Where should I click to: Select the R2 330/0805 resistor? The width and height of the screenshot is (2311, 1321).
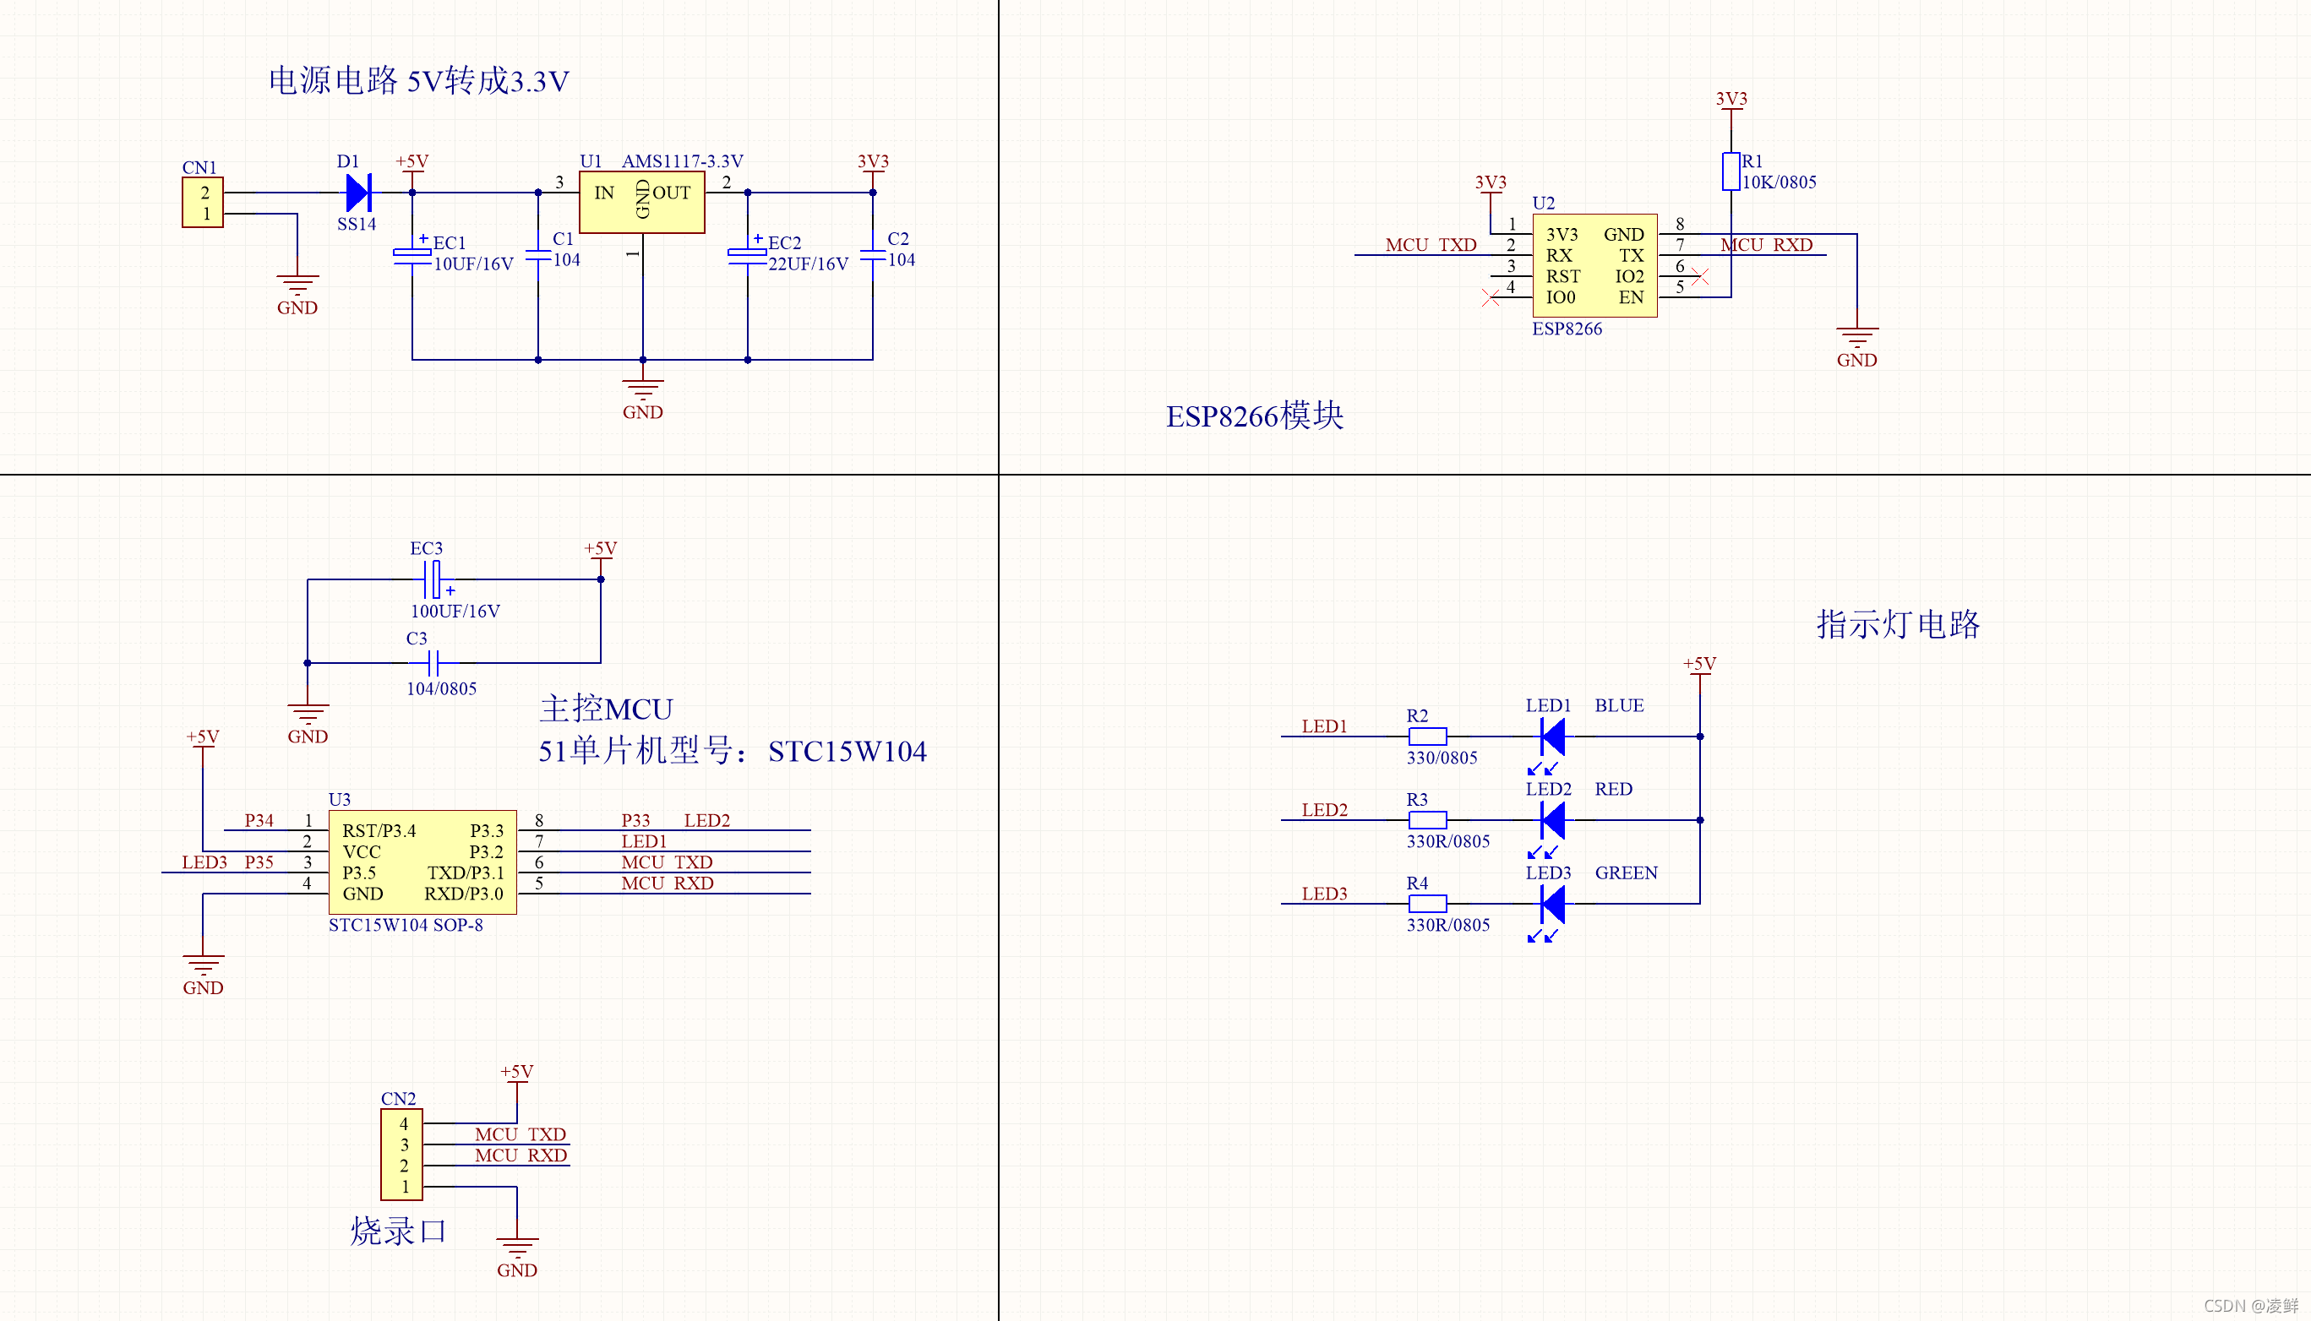(1427, 736)
